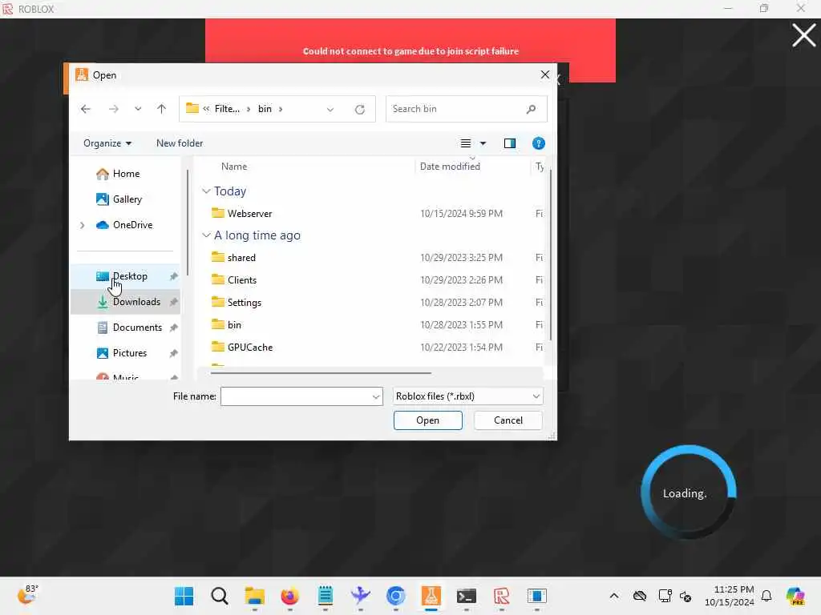
Task: Expand the OneDrive tree node
Action: (x=83, y=225)
